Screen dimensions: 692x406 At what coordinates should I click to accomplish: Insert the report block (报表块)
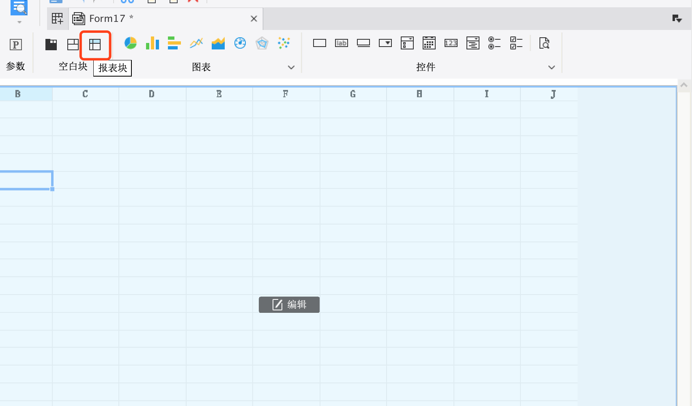(95, 45)
